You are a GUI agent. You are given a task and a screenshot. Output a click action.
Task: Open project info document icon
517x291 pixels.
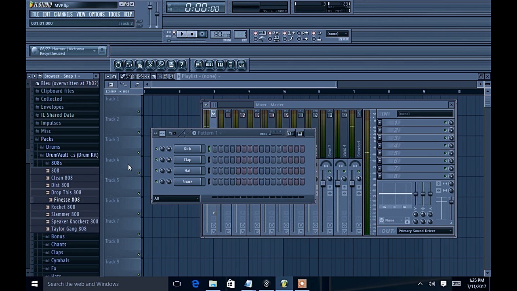[171, 65]
